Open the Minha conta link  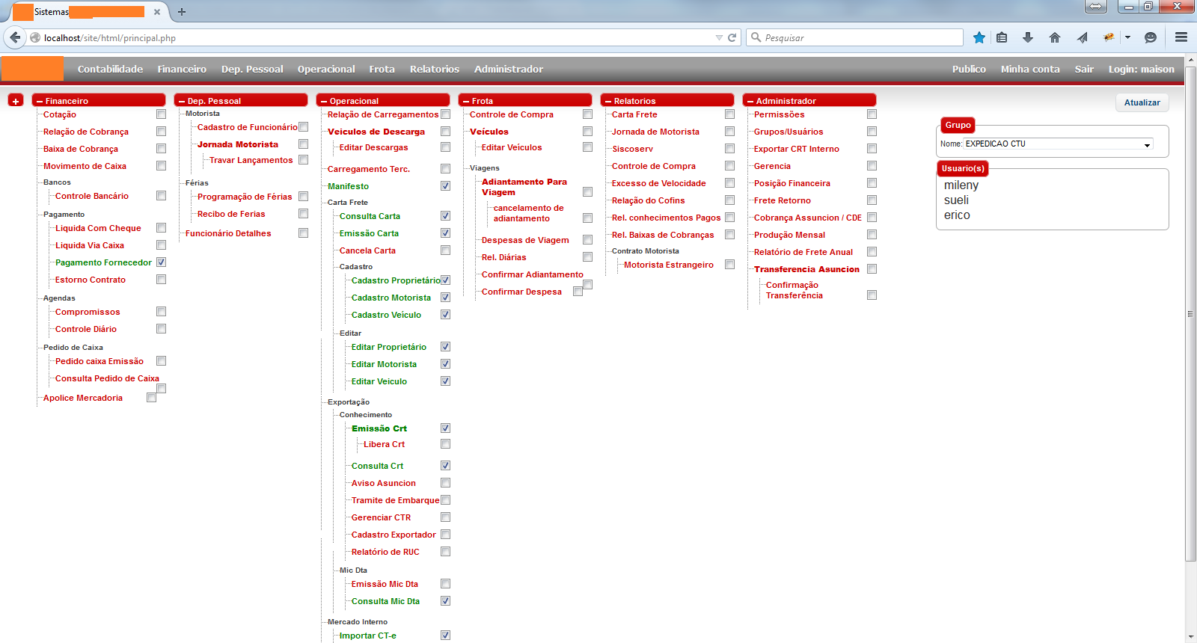click(1030, 69)
